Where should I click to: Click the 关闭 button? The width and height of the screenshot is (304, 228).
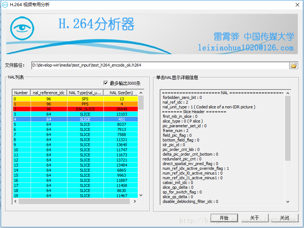tap(285, 218)
